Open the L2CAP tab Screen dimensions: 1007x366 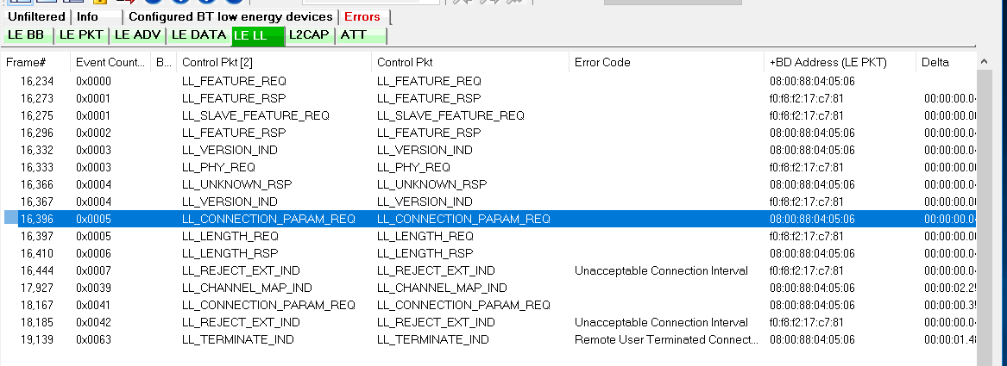309,35
